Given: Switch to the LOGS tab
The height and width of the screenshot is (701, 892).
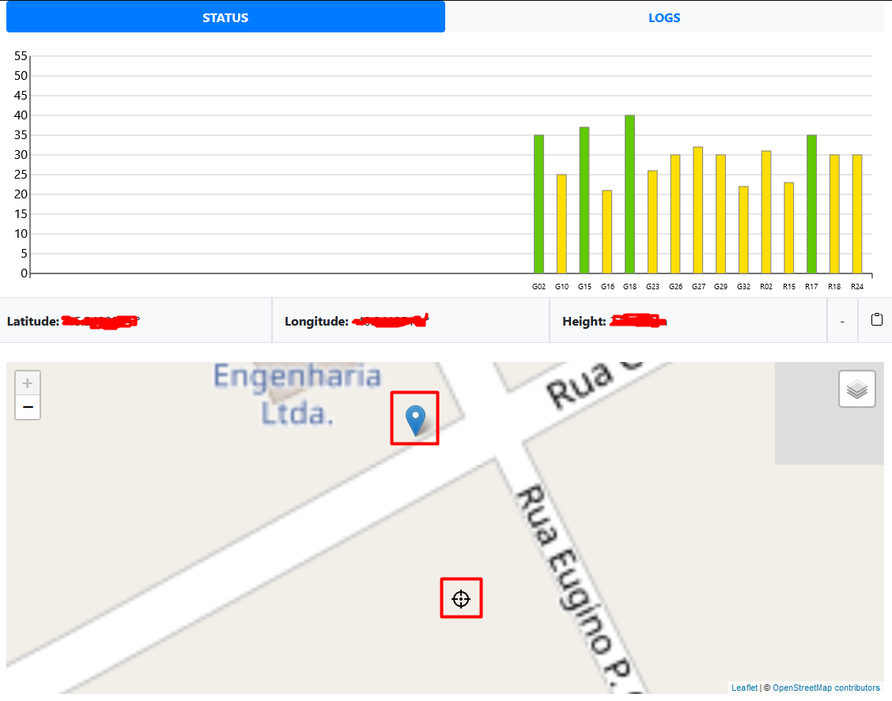Looking at the screenshot, I should (x=664, y=17).
